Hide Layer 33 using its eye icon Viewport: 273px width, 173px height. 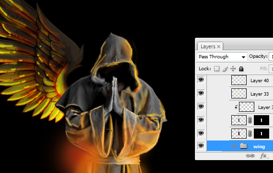201,93
